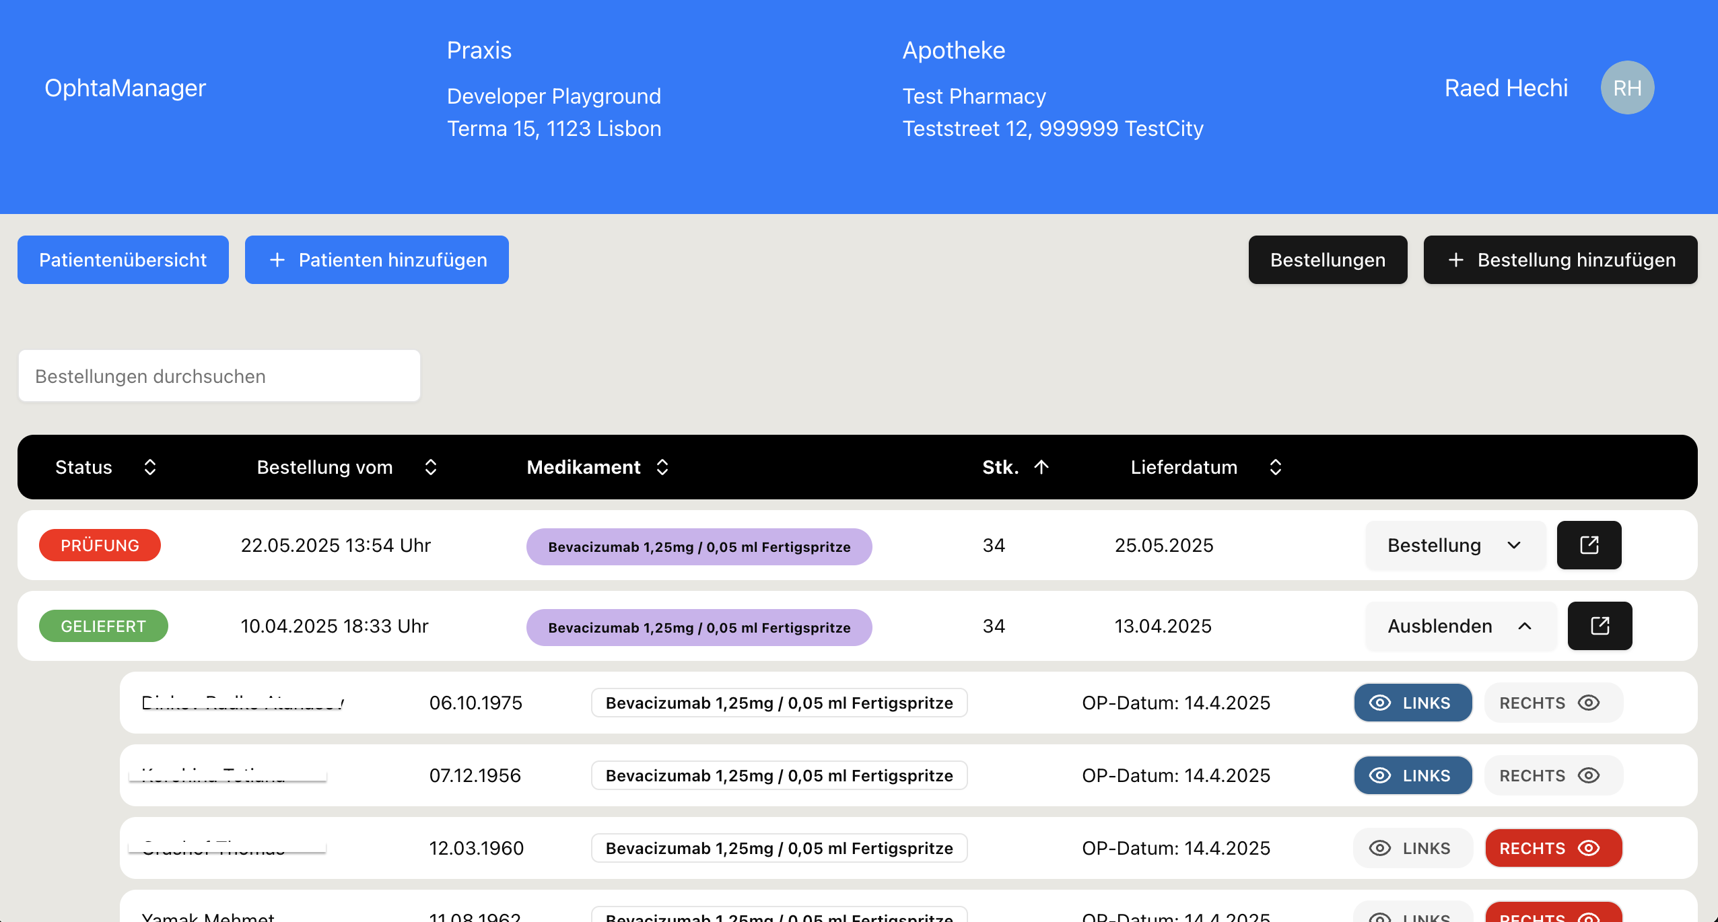This screenshot has width=1718, height=922.
Task: Sort by Bestellung vom column arrows
Action: pyautogui.click(x=431, y=467)
